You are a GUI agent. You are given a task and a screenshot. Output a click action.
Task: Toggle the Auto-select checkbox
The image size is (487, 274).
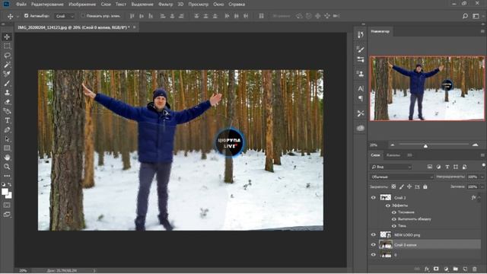(x=27, y=15)
